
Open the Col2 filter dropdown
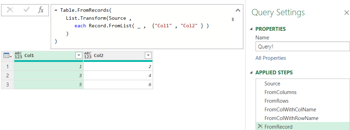[x=148, y=56]
